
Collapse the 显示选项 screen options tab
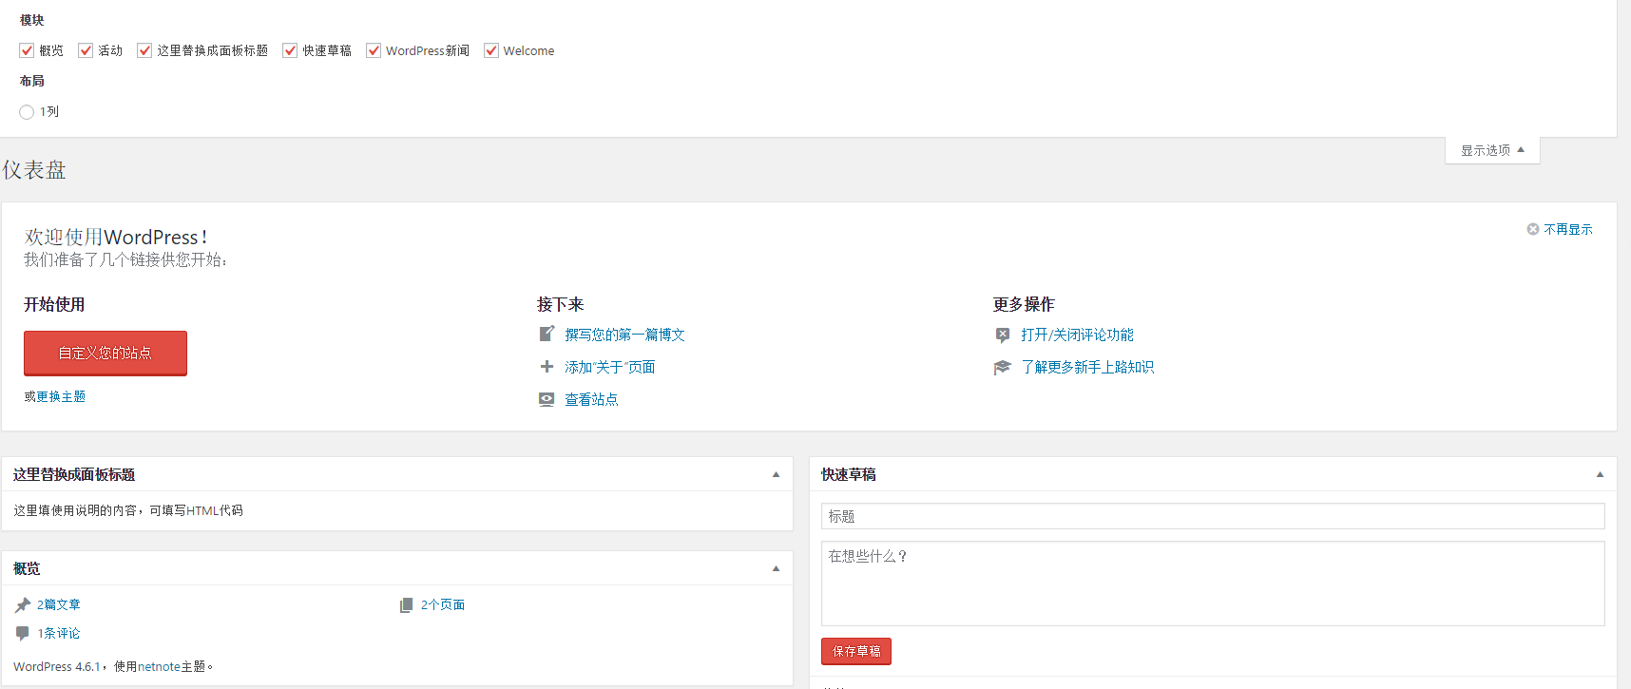(1492, 150)
